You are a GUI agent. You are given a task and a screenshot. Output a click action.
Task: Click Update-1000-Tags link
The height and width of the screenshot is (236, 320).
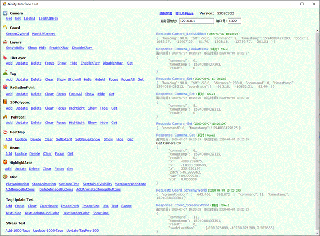click(x=48, y=231)
